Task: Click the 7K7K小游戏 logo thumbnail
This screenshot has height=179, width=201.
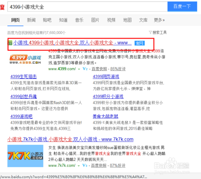Action: (x=25, y=156)
